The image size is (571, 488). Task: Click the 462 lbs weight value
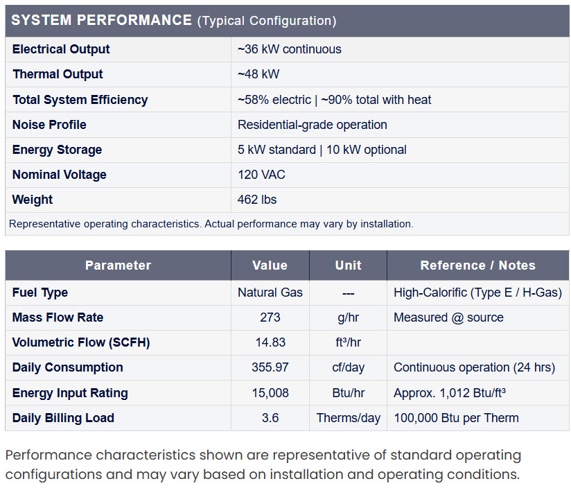click(257, 200)
